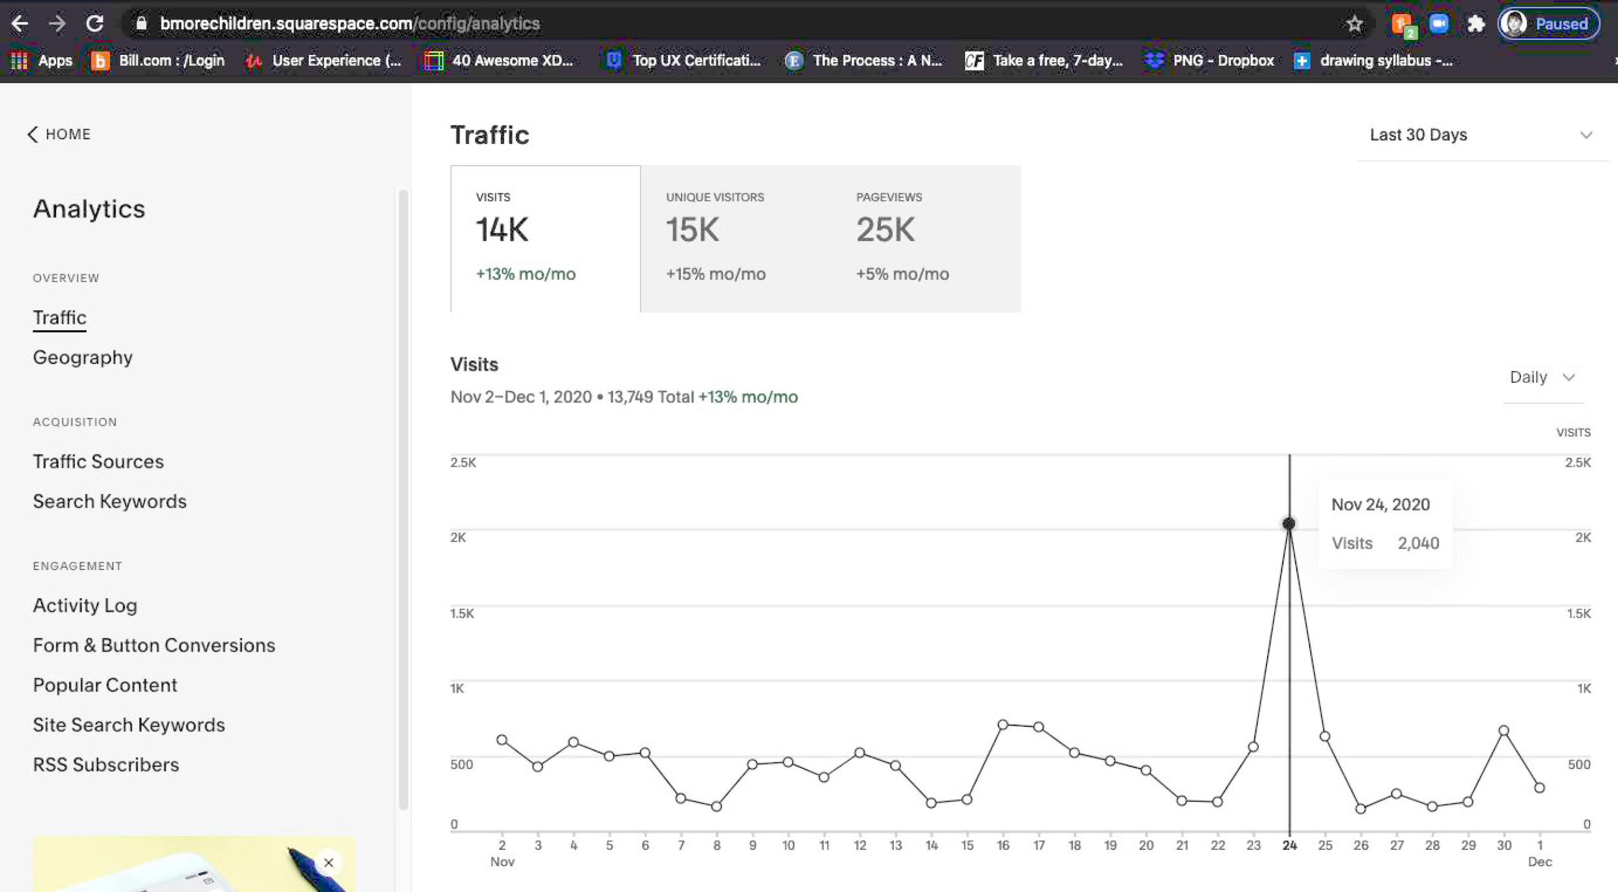Open the Popular Content page

click(x=105, y=685)
